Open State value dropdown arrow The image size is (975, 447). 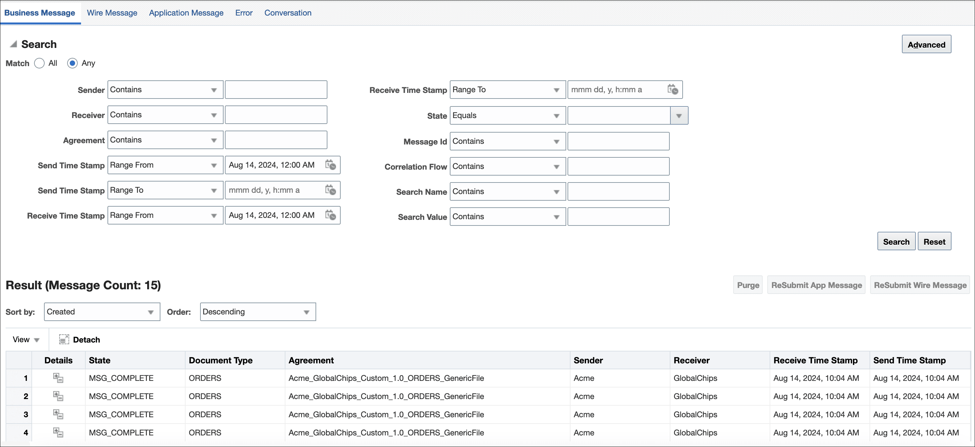pyautogui.click(x=679, y=115)
